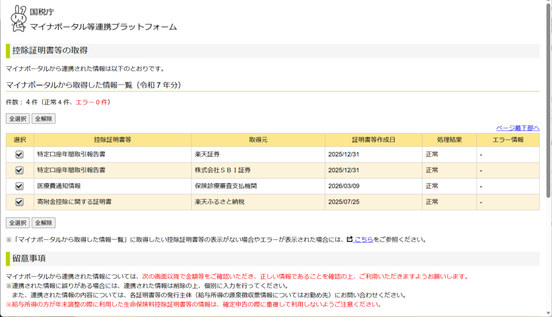552x317 pixels.
Task: Click the scrollbar down arrow
Action: tap(548, 313)
